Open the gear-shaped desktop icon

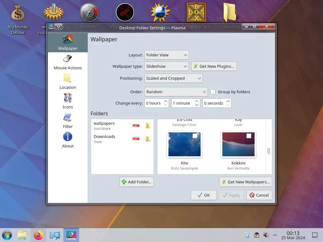53,12
